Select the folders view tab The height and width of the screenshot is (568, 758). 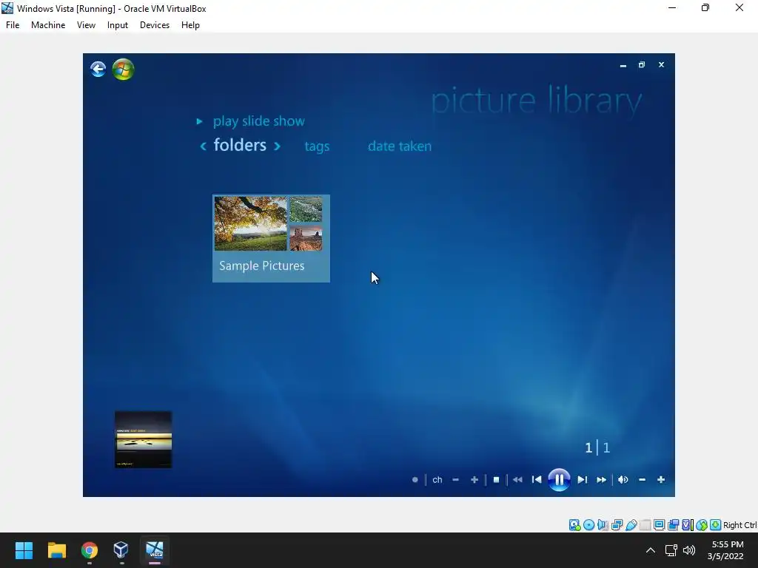240,145
